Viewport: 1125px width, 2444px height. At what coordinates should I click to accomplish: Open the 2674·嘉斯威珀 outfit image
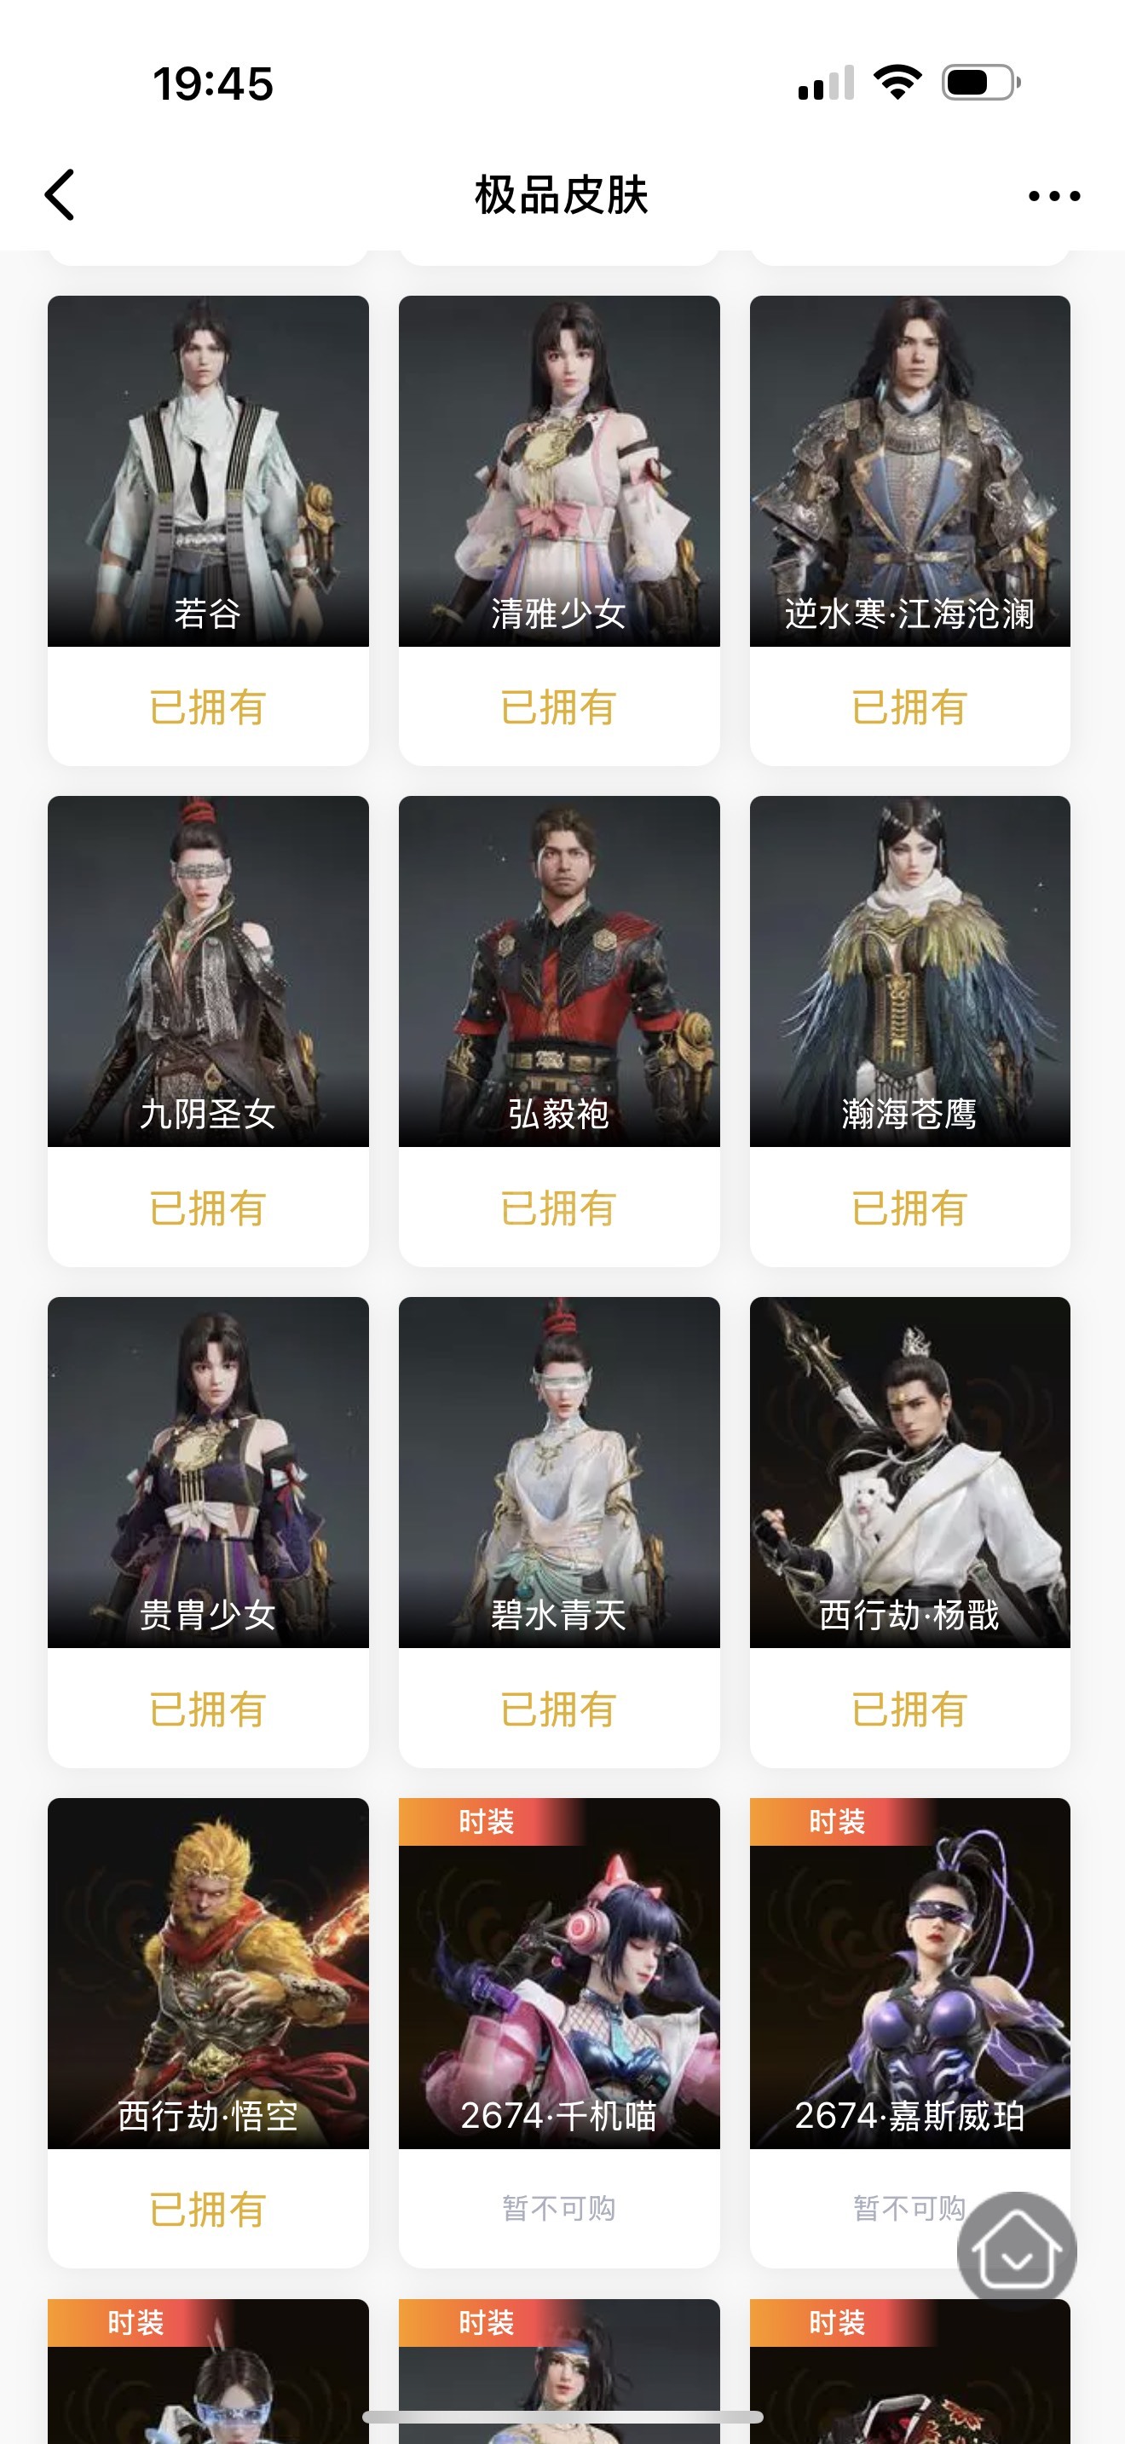coord(909,1974)
